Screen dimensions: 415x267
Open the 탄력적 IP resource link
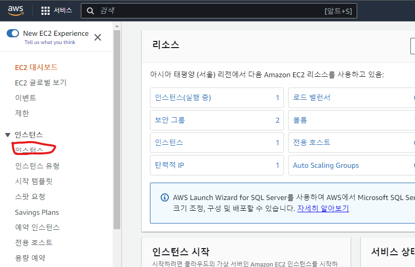click(x=169, y=165)
